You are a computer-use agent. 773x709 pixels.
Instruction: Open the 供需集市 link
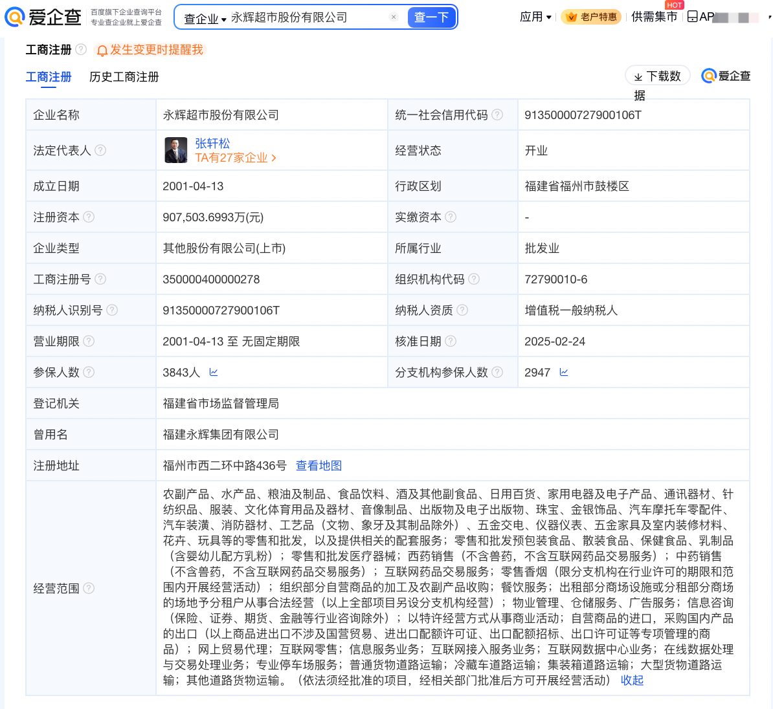(654, 17)
